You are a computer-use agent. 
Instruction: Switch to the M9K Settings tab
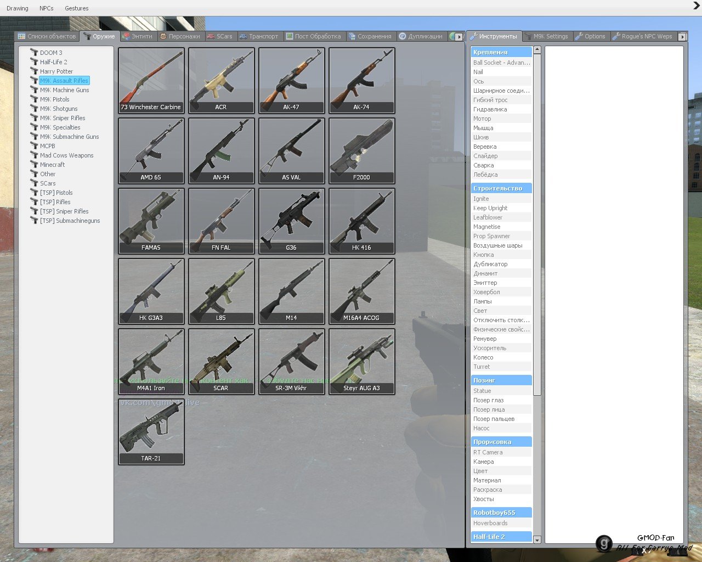[547, 36]
